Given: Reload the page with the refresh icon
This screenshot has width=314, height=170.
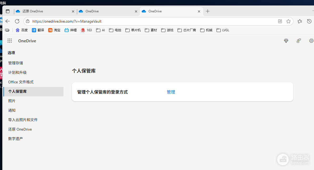Looking at the screenshot, I should 17,21.
